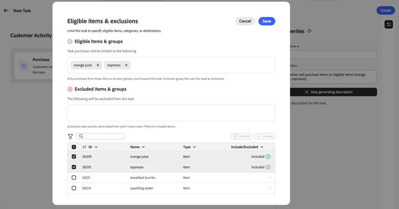Viewport: 399px width, 209px height.
Task: Open the properties sliders panel icon
Action: click(388, 24)
